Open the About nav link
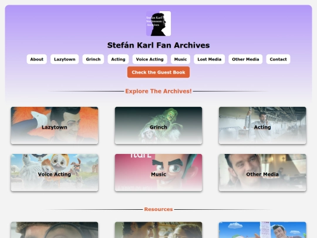317x238 pixels. click(37, 59)
